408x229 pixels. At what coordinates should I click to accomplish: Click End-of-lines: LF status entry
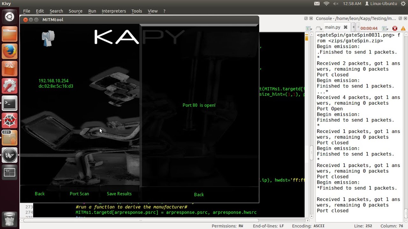(268, 226)
